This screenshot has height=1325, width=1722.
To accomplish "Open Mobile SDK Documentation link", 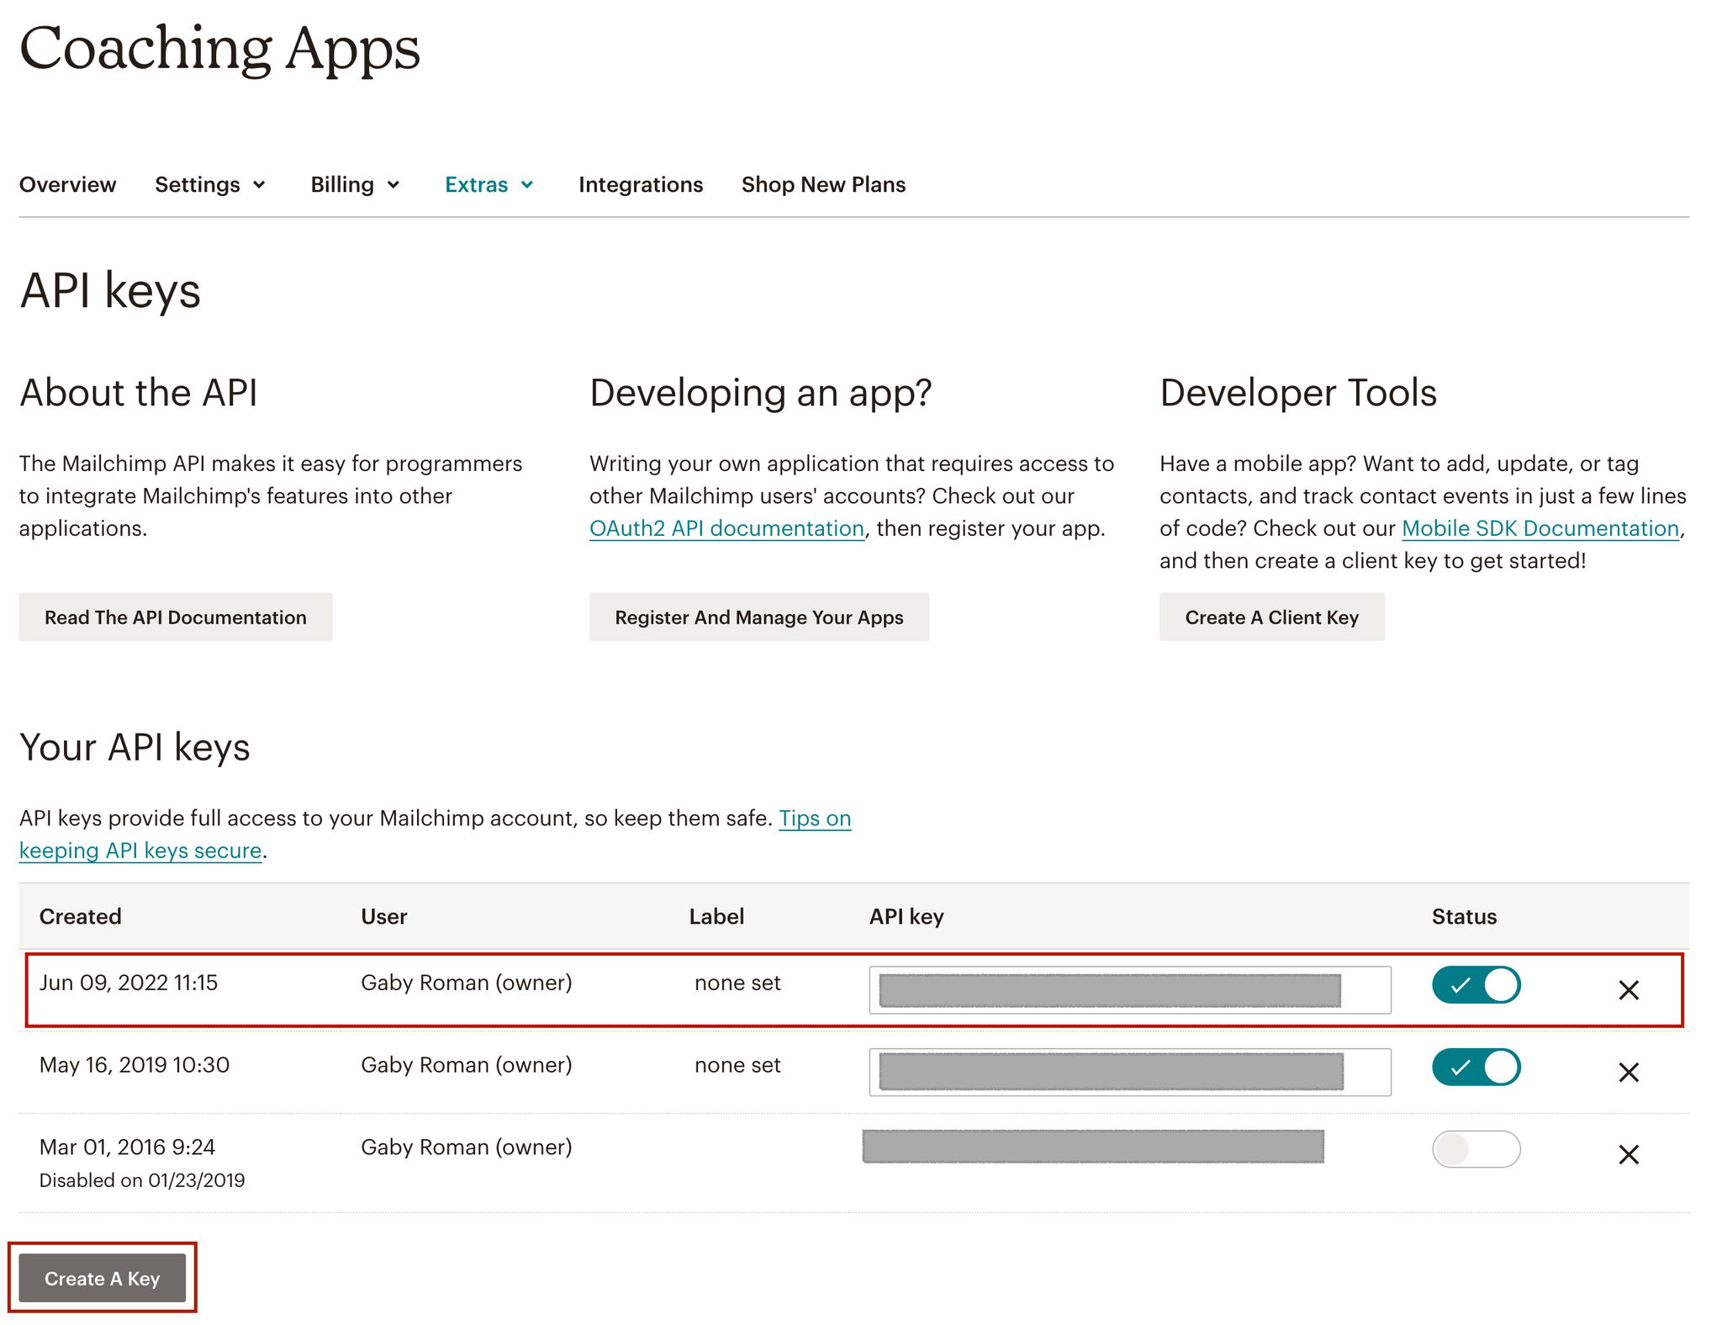I will (x=1540, y=528).
